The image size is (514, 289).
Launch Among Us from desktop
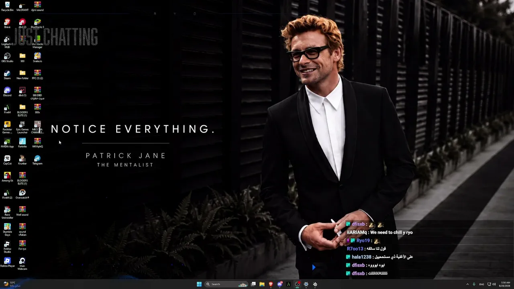7,177
